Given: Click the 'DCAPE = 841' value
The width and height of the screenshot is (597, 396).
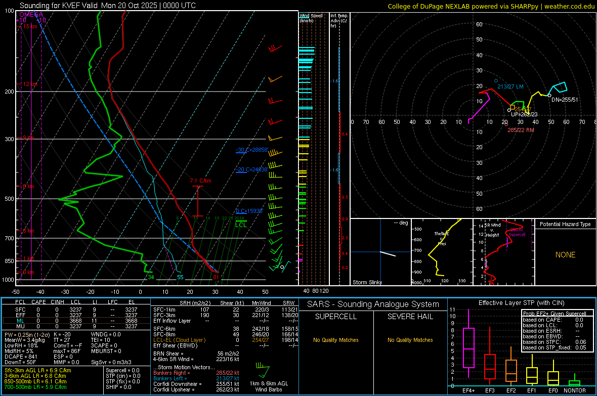Looking at the screenshot, I should coord(21,357).
